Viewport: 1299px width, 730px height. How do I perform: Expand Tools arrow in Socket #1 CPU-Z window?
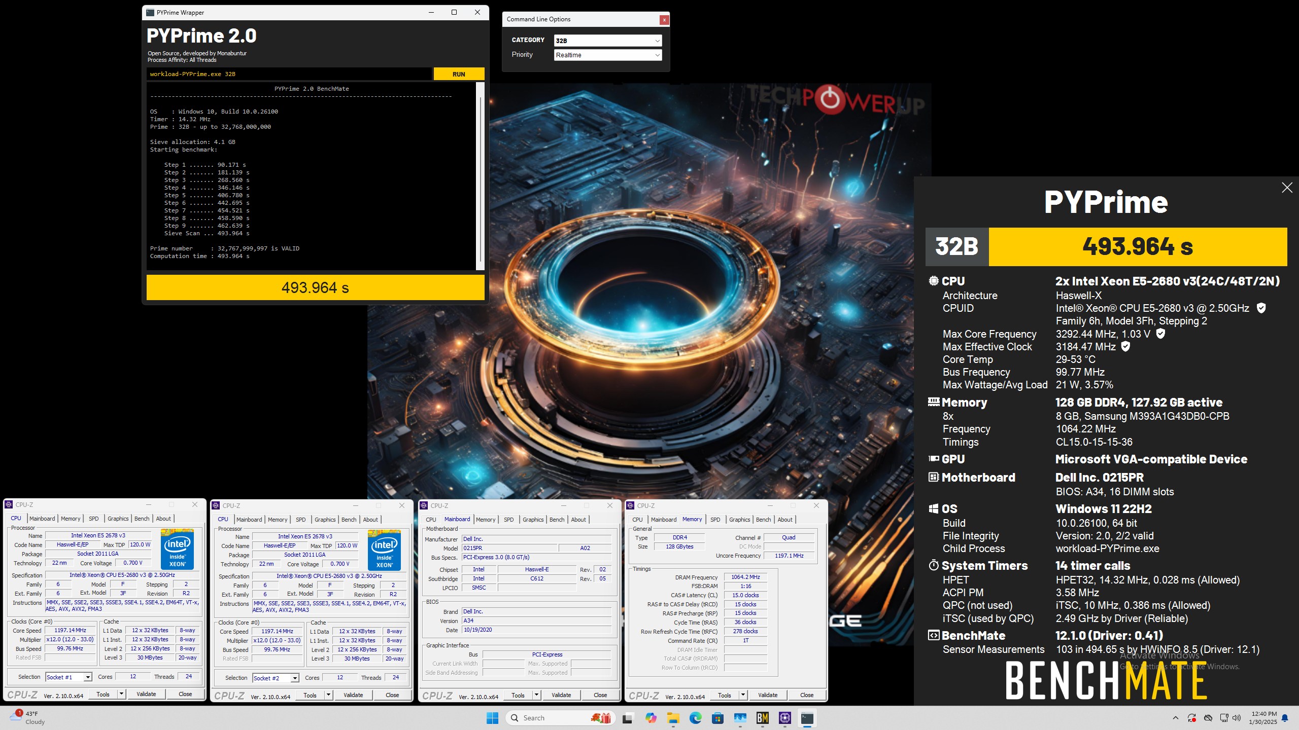pos(121,694)
